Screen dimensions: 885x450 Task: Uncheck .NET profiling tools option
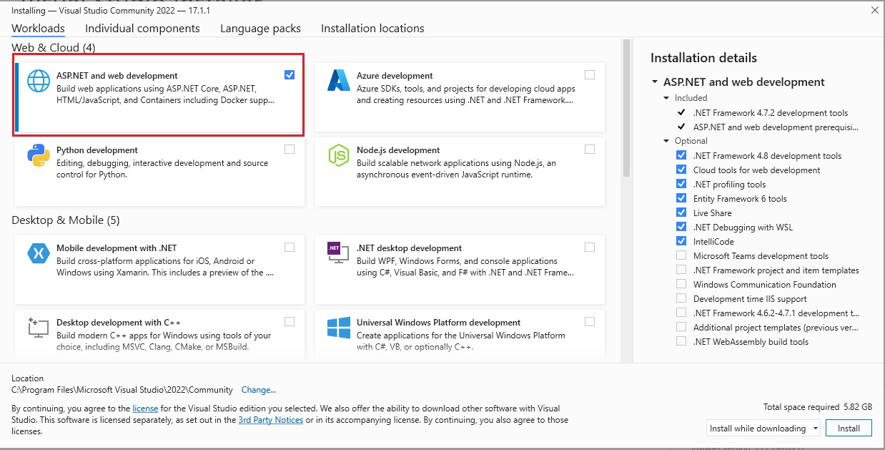point(681,184)
